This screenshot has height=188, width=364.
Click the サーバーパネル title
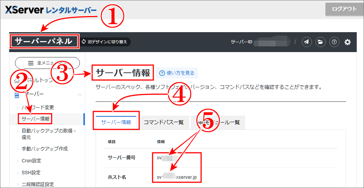[x=44, y=41]
